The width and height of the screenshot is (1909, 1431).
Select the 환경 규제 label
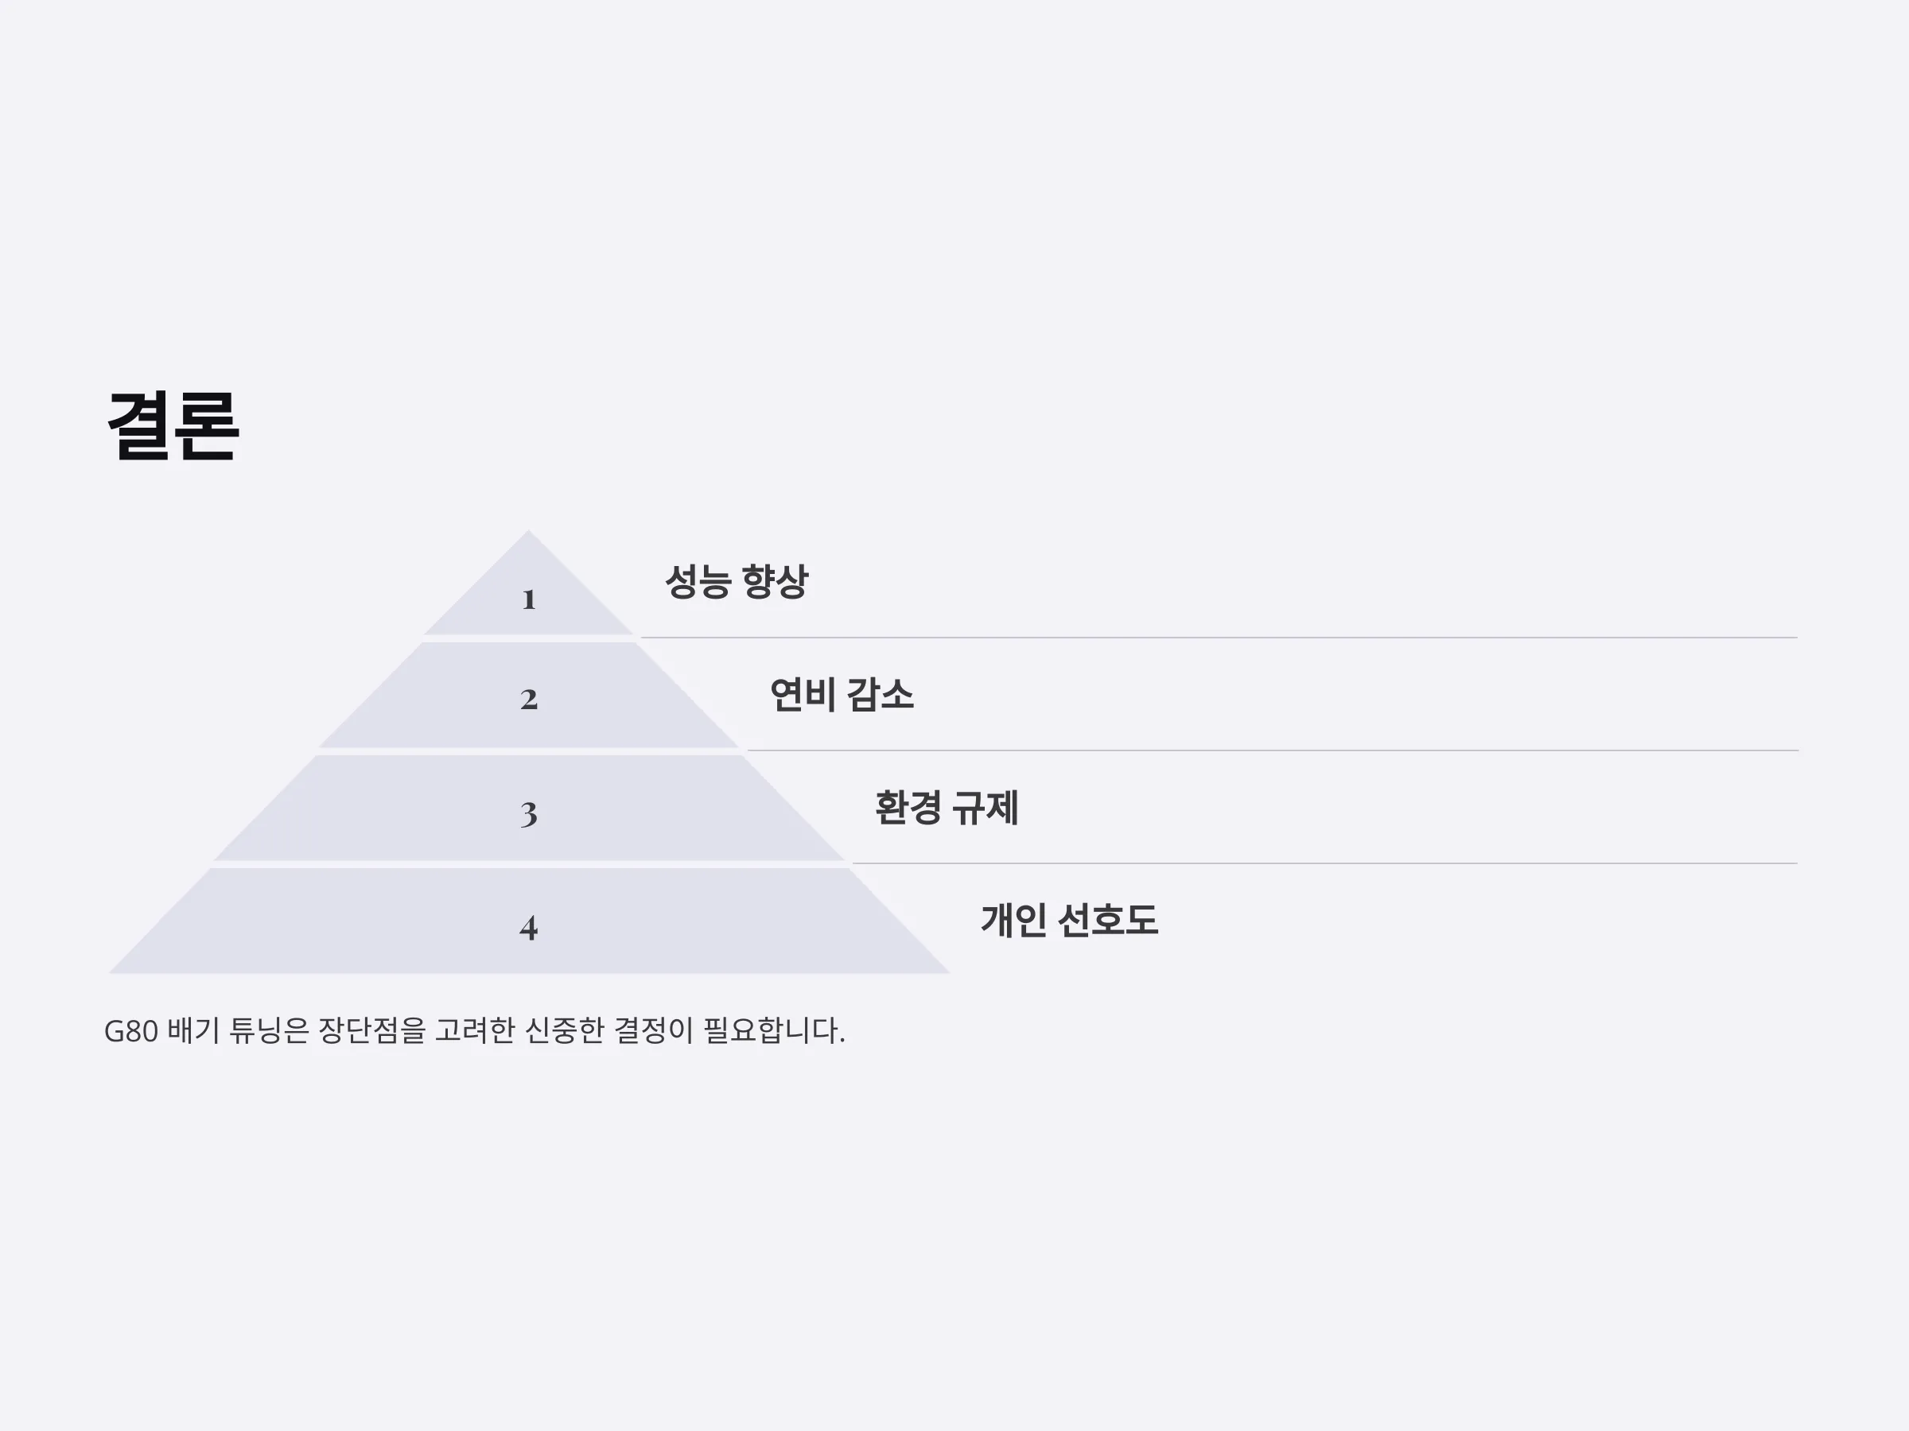pyautogui.click(x=947, y=808)
